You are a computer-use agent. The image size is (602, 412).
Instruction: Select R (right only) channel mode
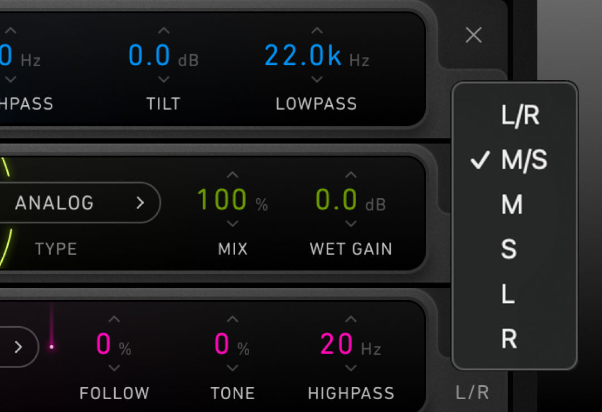(508, 339)
